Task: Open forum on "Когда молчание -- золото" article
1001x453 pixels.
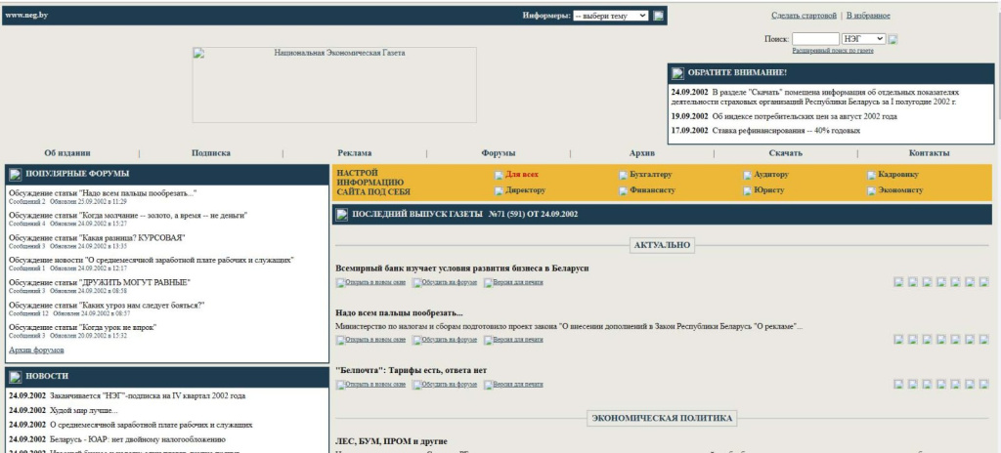Action: coord(128,216)
